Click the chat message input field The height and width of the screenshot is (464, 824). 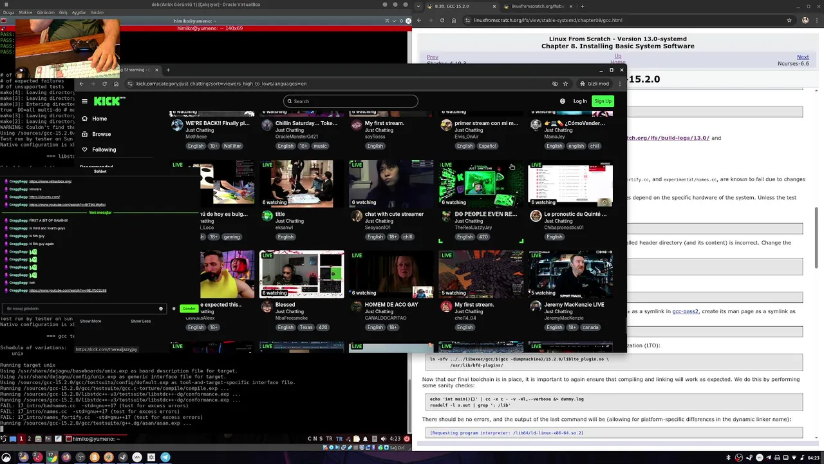[x=84, y=309]
